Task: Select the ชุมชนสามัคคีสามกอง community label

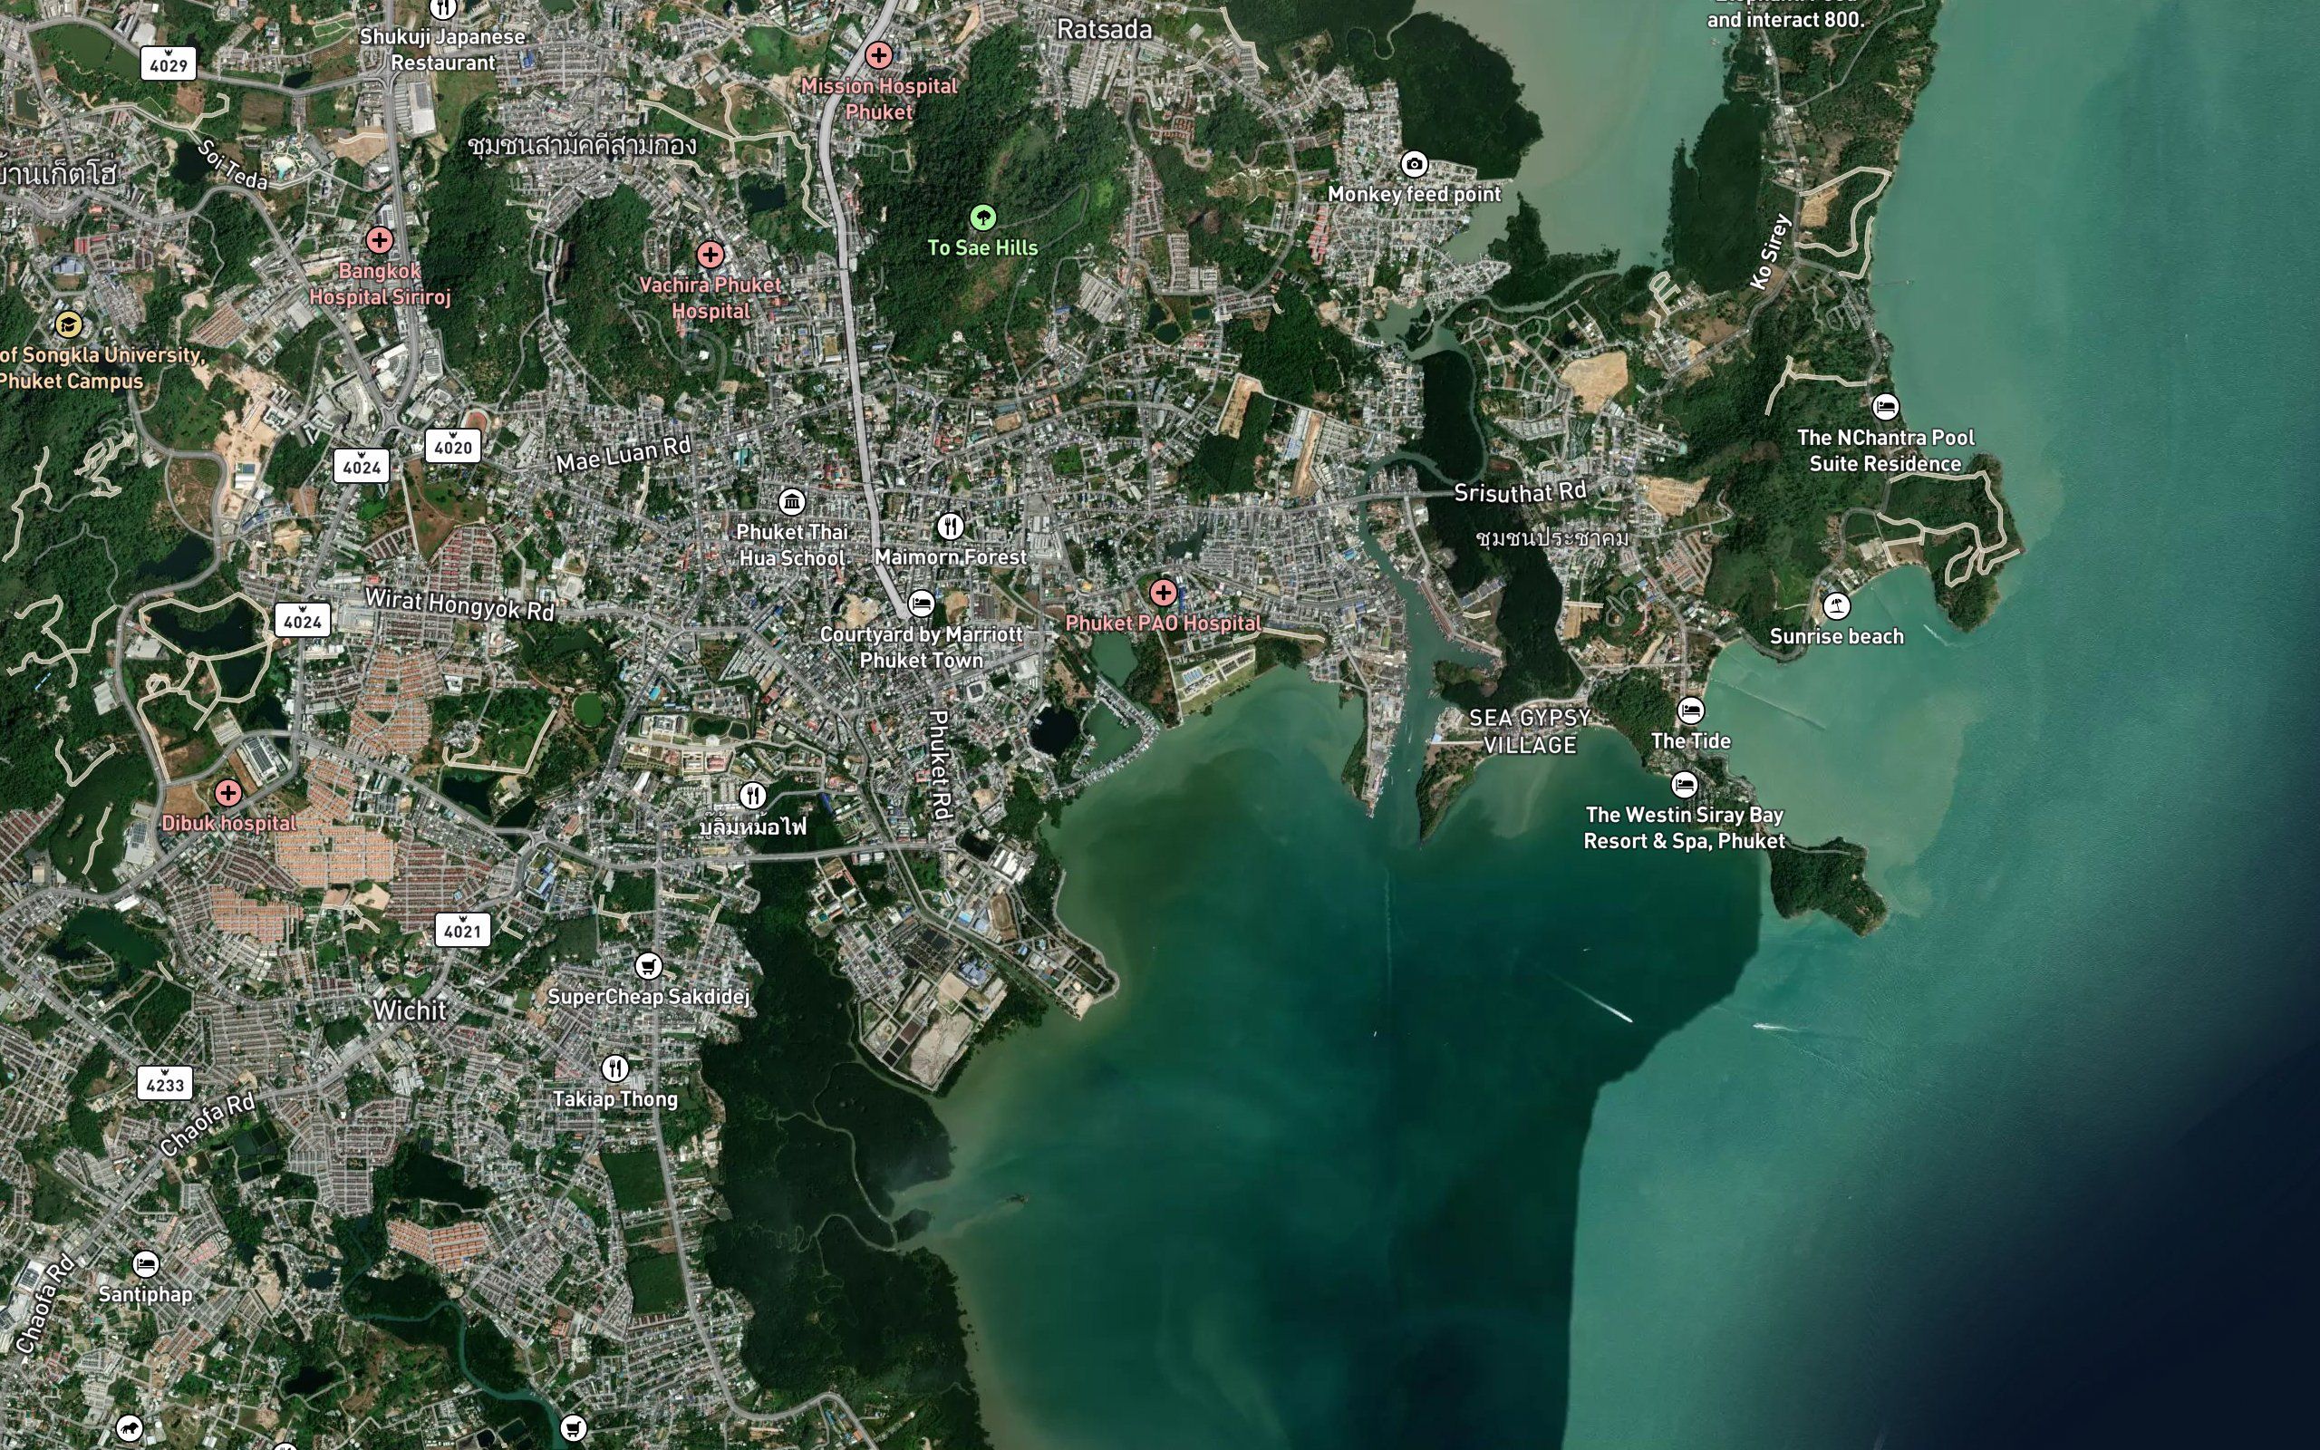Action: [x=583, y=146]
